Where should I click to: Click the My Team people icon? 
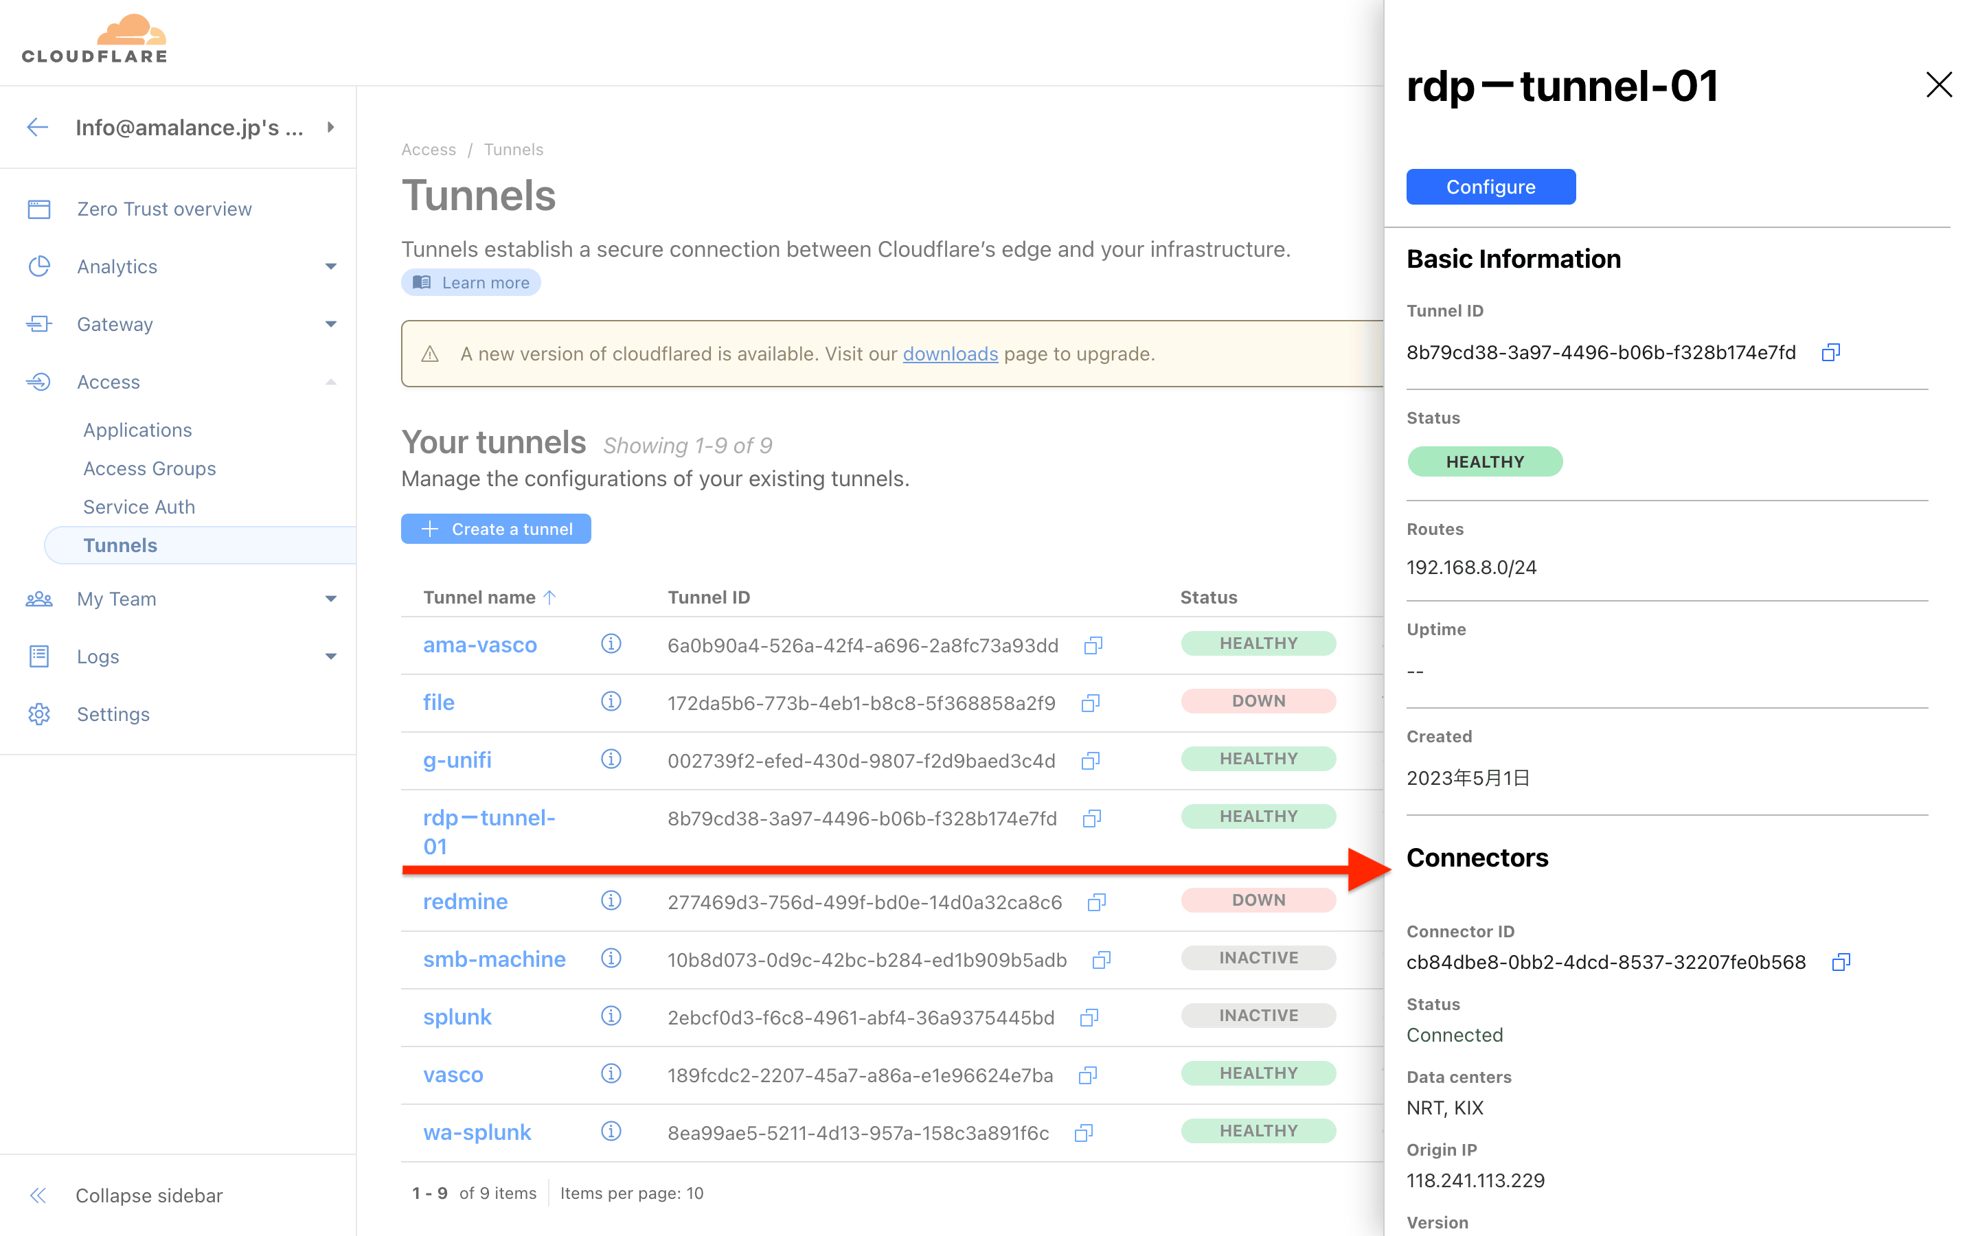pyautogui.click(x=39, y=599)
